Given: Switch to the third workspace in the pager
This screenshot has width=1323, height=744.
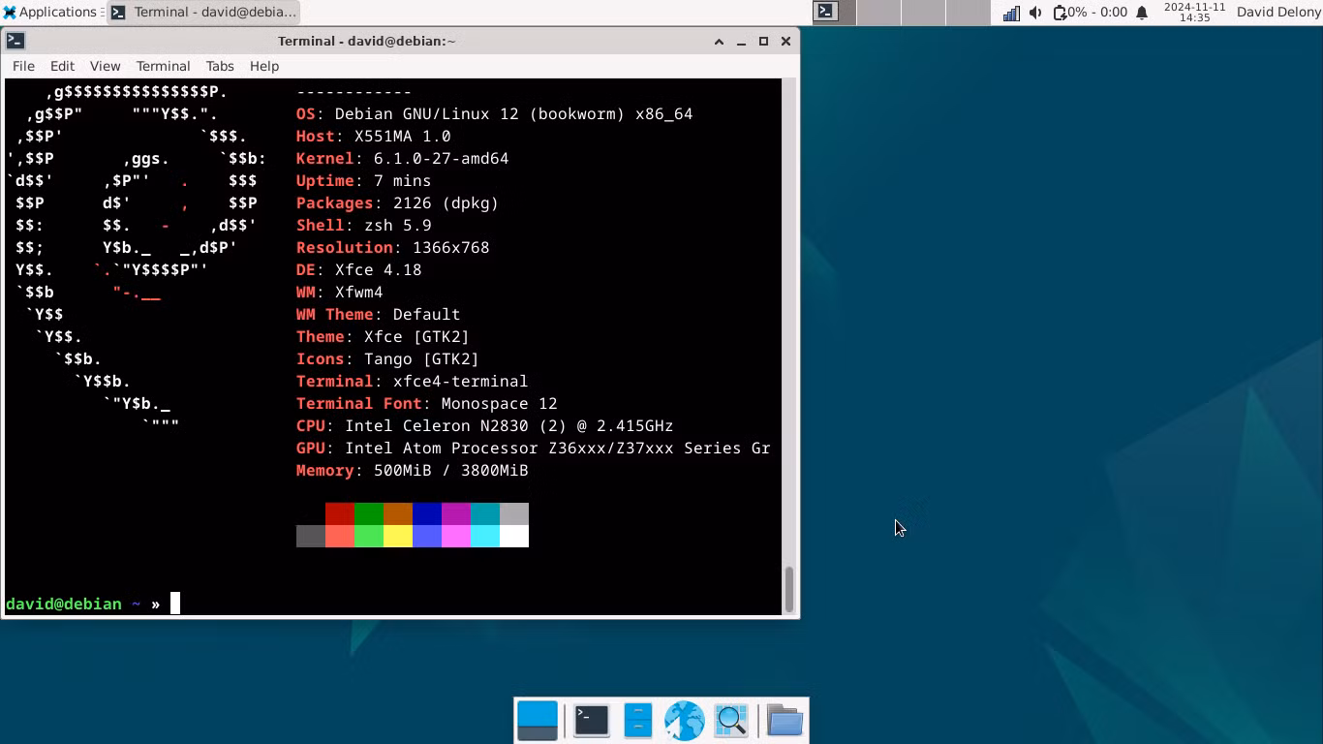Looking at the screenshot, I should point(923,13).
